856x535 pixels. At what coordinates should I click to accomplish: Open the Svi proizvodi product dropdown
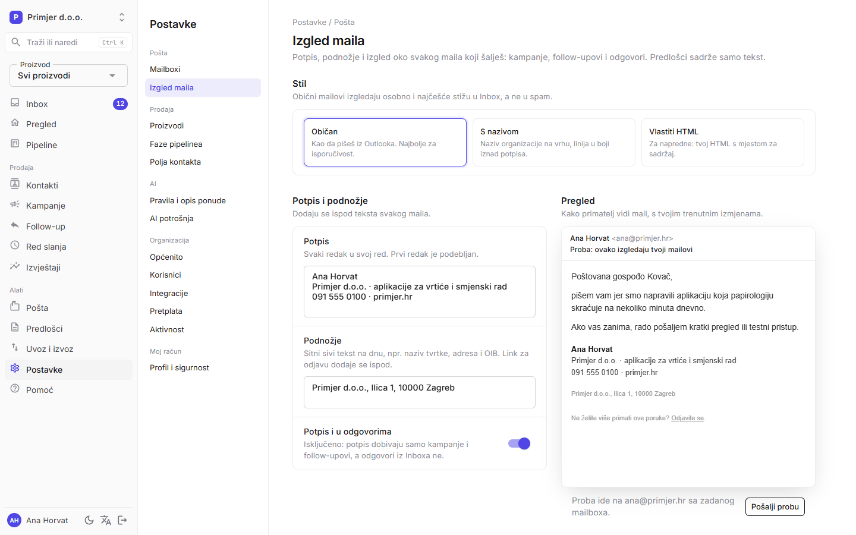[69, 75]
